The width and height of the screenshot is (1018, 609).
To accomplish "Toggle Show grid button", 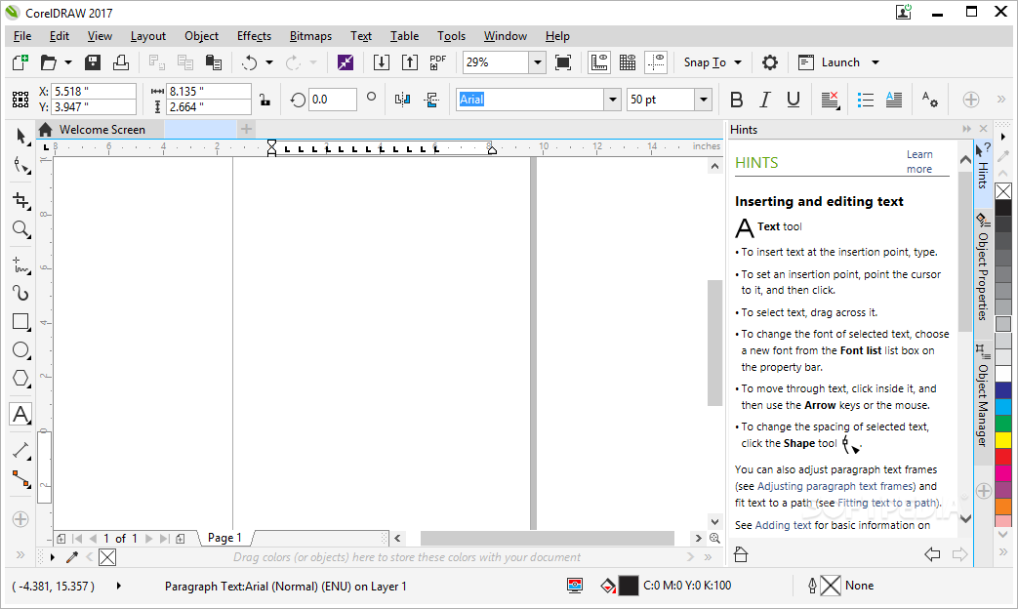I will pos(628,62).
